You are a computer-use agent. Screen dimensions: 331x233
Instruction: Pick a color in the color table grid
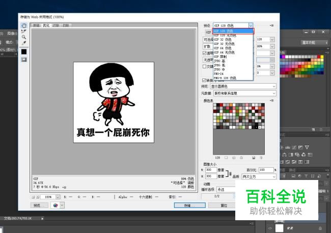coord(239,116)
